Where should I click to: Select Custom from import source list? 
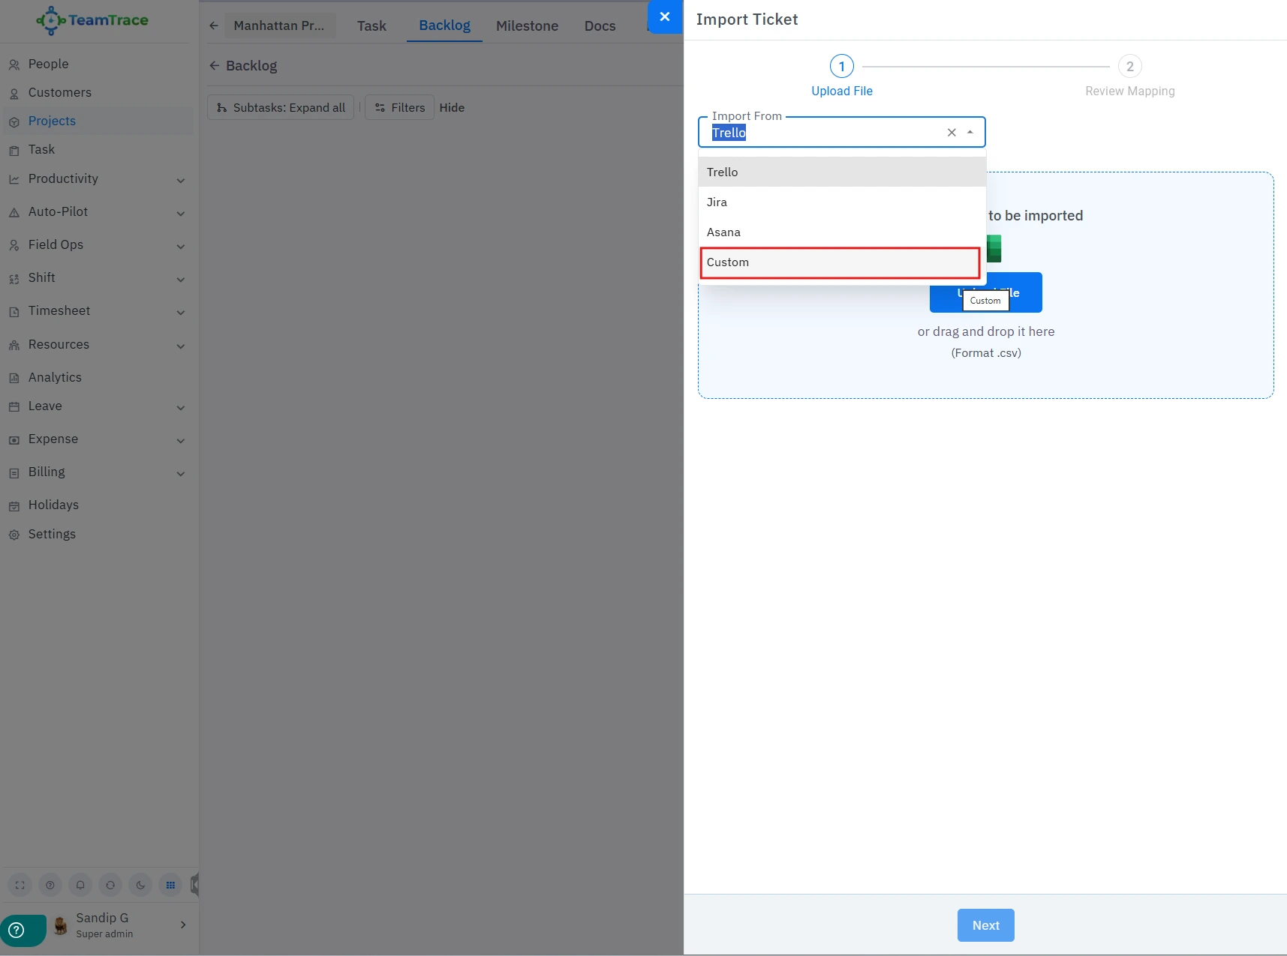pyautogui.click(x=840, y=262)
